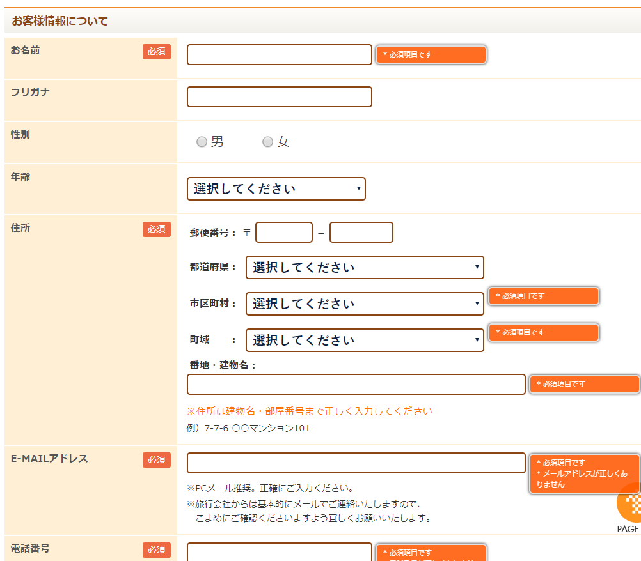Open the 年齢 dropdown
Image resolution: width=641 pixels, height=561 pixels.
tap(276, 189)
